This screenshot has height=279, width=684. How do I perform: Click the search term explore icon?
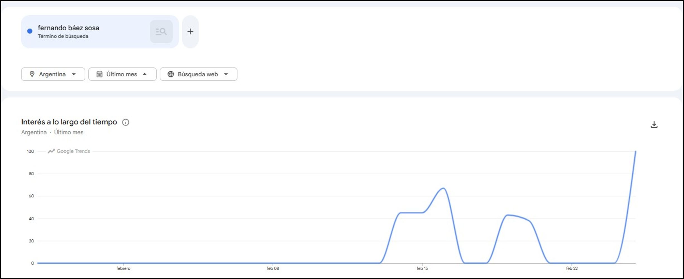pos(161,32)
